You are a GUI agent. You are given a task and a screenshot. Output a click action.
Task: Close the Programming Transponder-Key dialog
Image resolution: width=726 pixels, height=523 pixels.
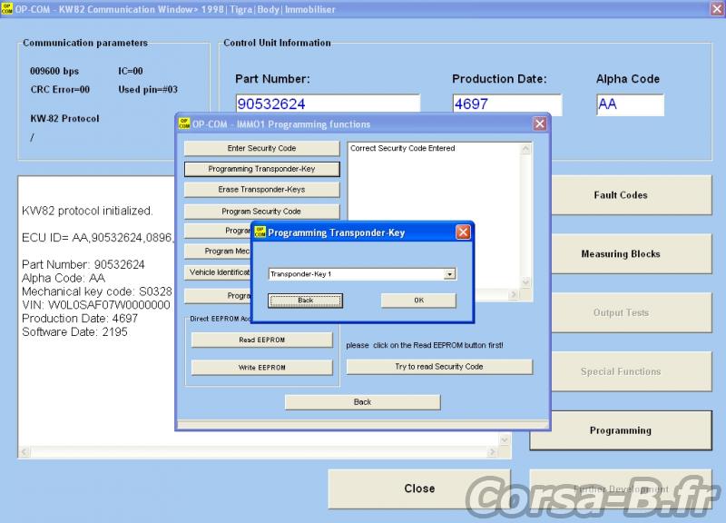(x=463, y=232)
